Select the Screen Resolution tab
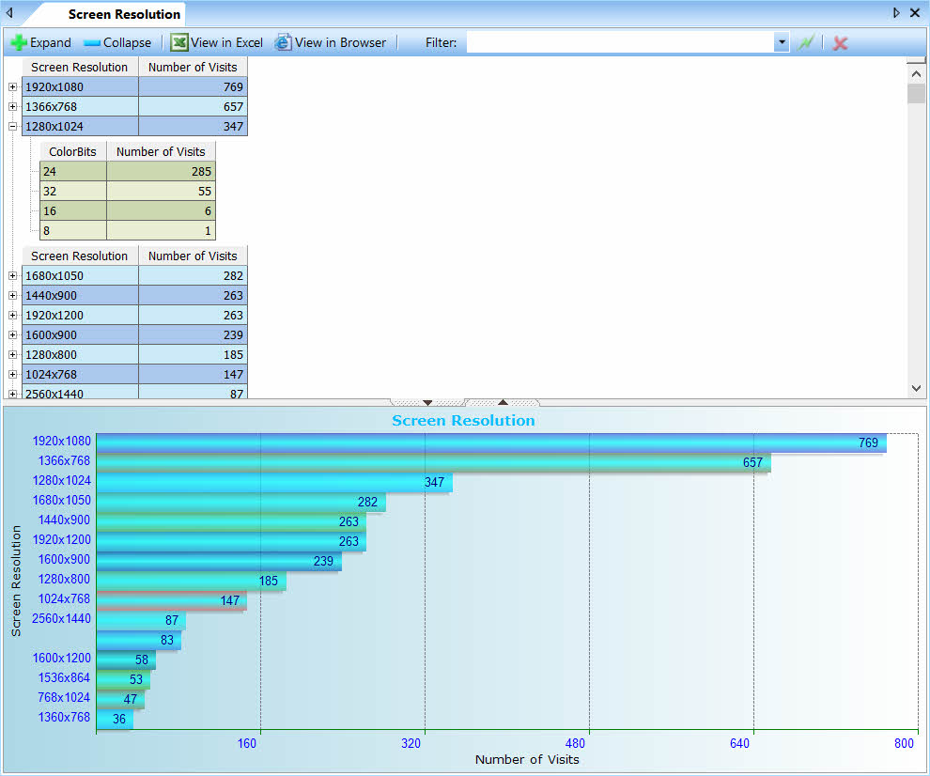This screenshot has width=930, height=776. pos(124,14)
